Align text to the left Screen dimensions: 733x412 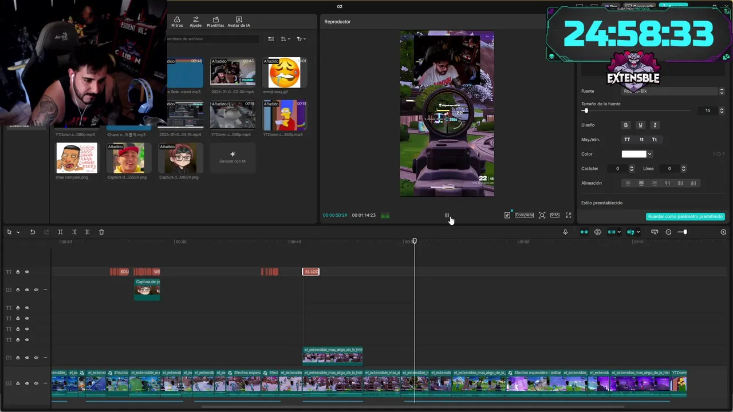pos(628,183)
